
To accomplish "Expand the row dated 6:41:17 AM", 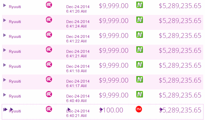I will tap(5, 80).
